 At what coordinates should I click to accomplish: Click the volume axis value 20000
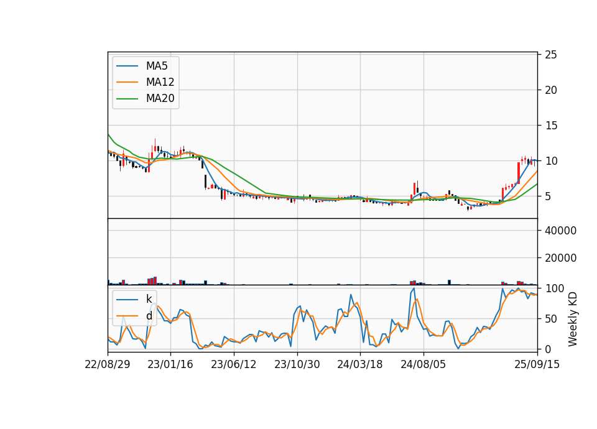[560, 258]
